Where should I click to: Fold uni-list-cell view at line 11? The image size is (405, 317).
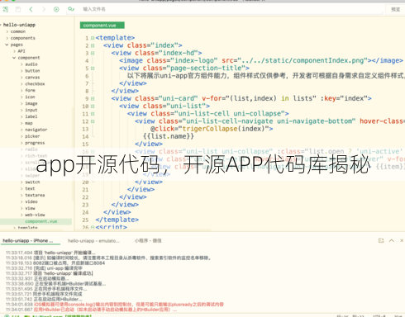(93, 114)
